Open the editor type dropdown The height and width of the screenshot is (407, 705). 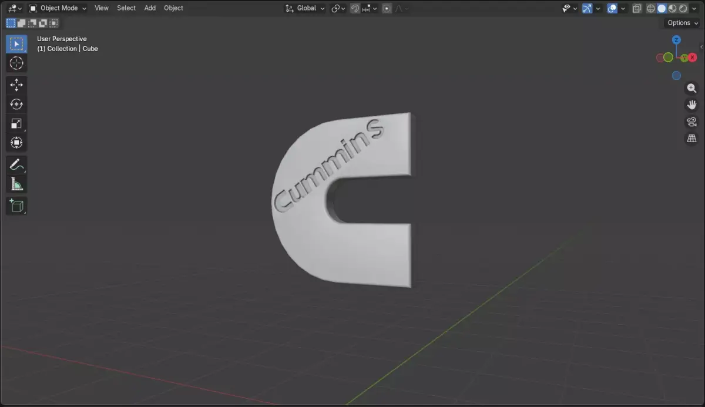[x=15, y=8]
